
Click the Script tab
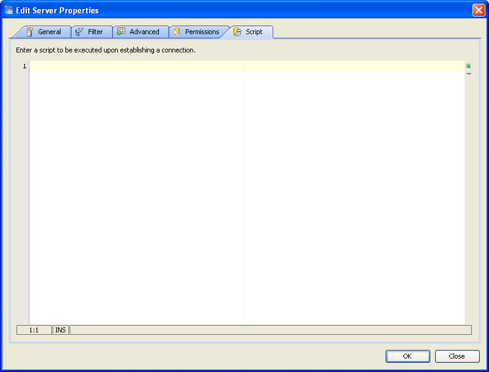251,32
